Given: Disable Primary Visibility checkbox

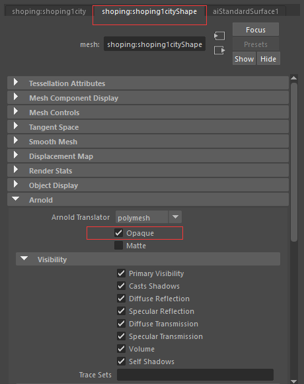Looking at the screenshot, I should tap(121, 273).
